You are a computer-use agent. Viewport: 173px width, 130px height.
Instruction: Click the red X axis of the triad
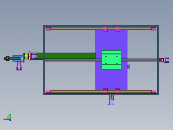7,120
